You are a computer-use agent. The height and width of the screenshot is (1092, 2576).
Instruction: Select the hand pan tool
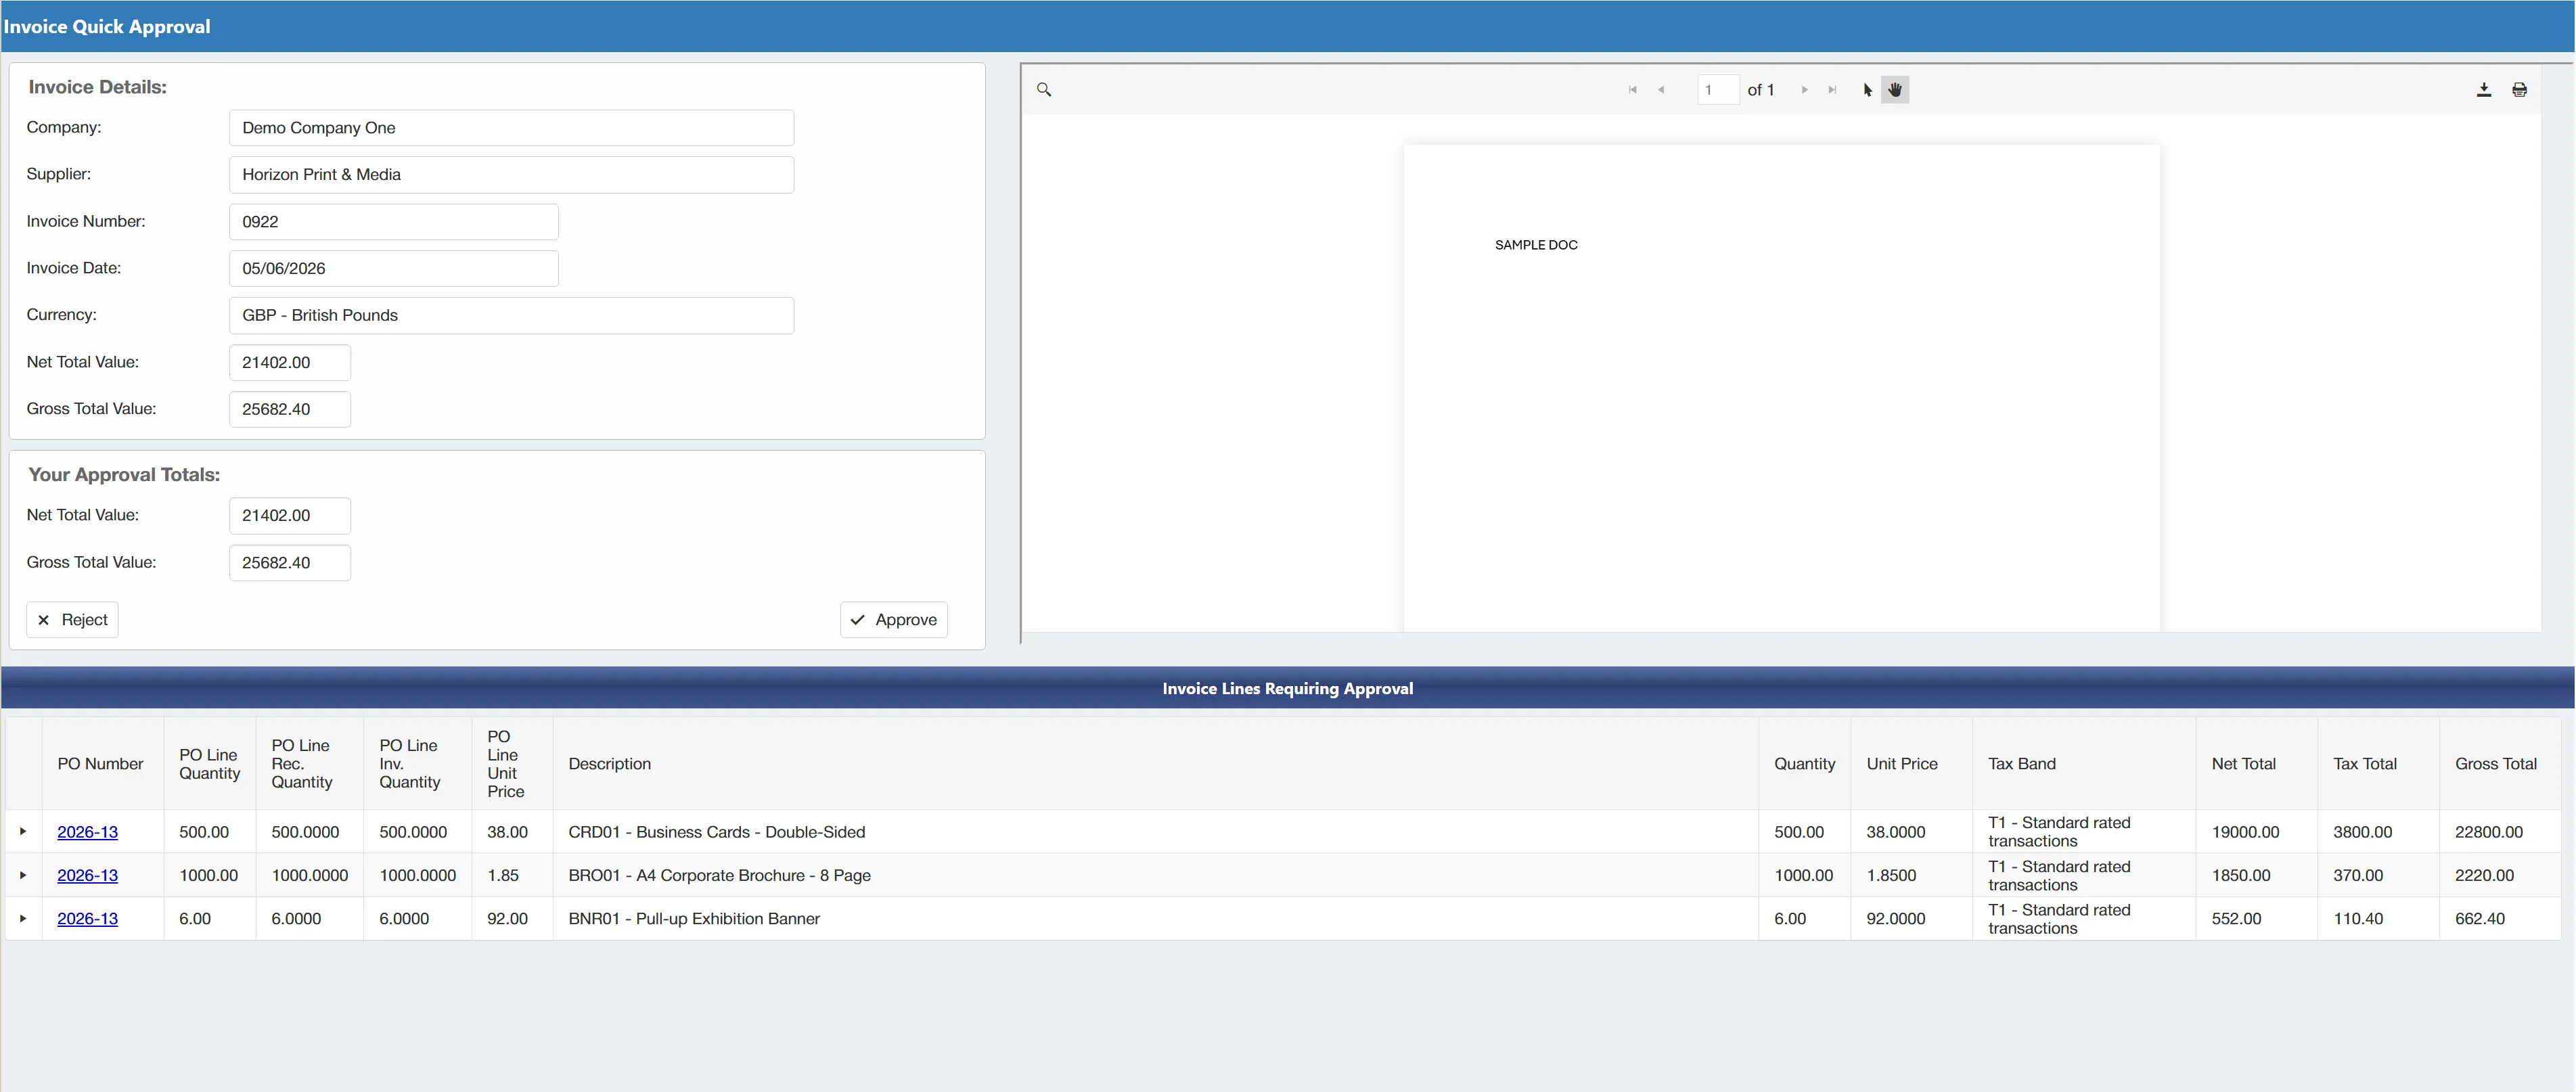(x=1895, y=90)
